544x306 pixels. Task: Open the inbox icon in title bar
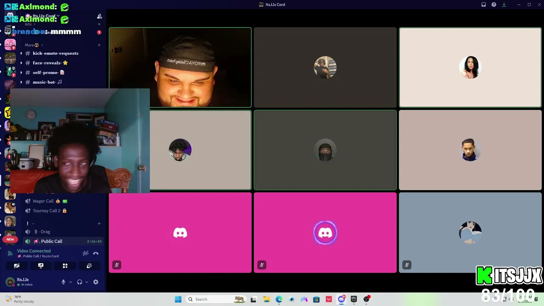pyautogui.click(x=484, y=5)
